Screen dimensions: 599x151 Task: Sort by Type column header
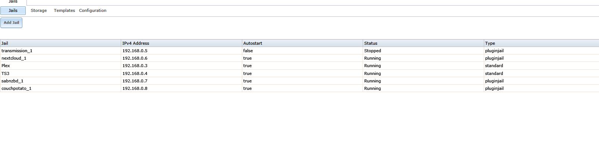click(542, 43)
